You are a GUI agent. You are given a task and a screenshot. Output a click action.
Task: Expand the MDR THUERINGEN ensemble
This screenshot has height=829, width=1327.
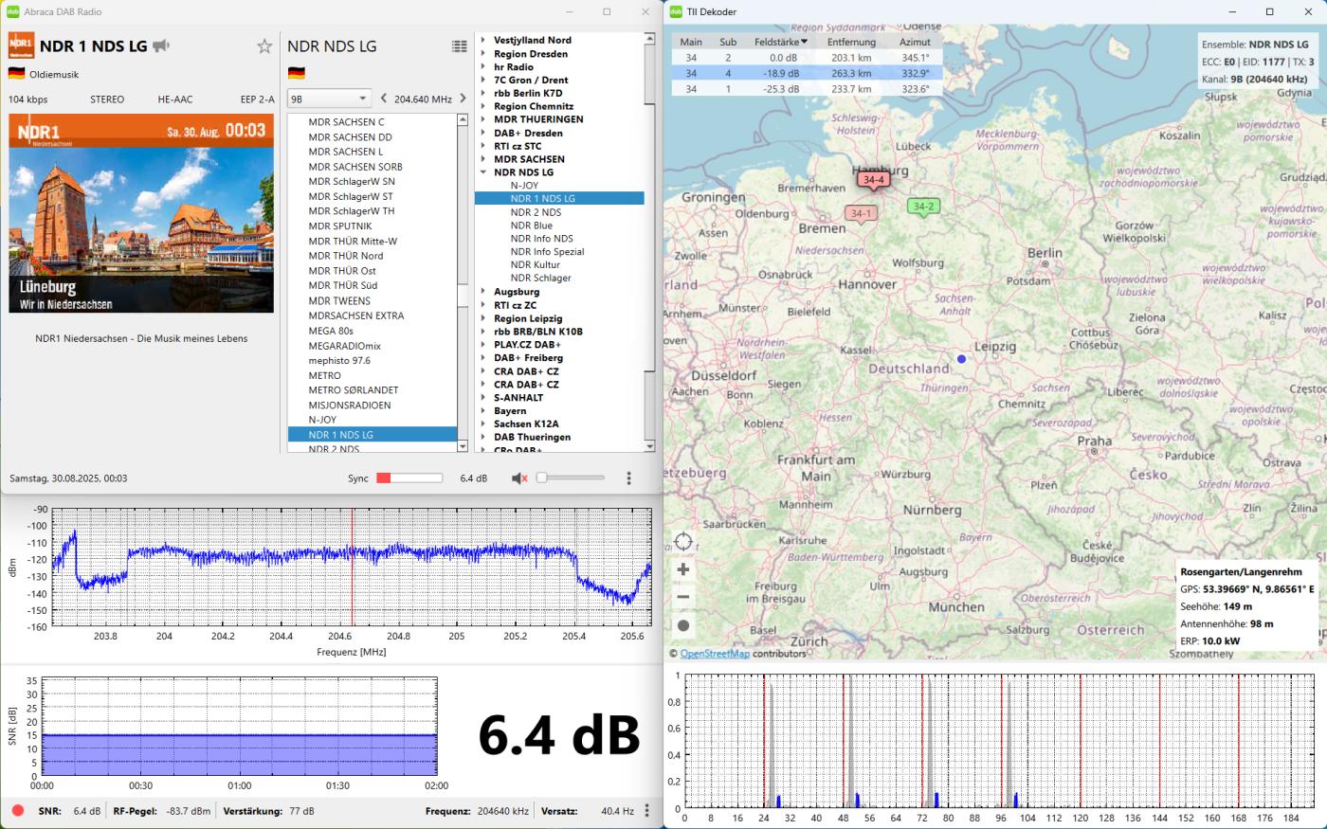click(483, 119)
